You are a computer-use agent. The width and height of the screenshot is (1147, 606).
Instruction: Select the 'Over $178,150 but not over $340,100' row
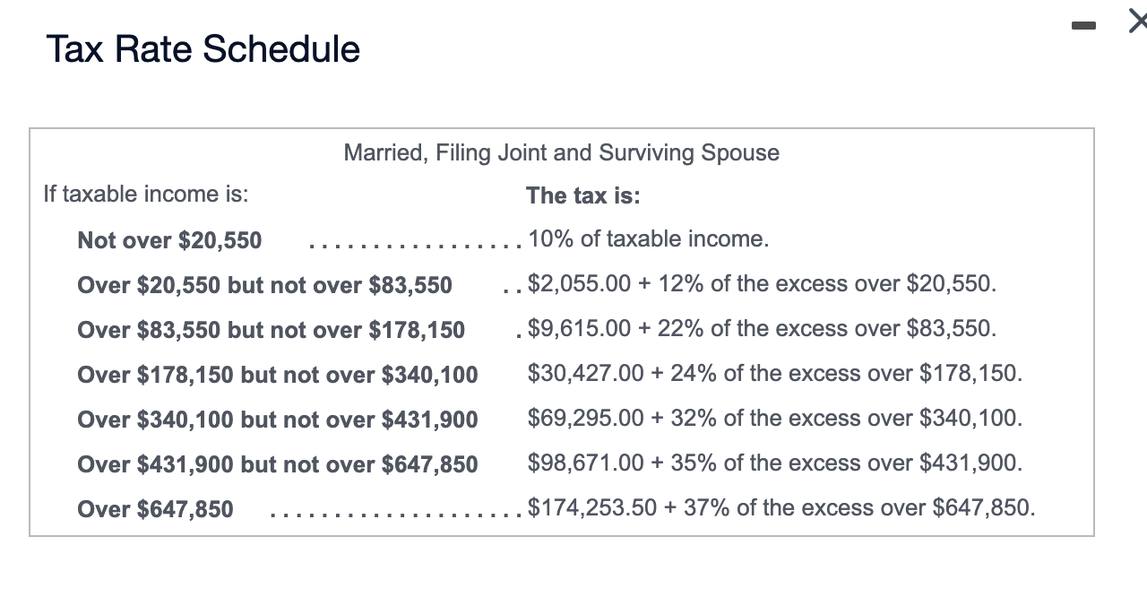[x=278, y=374]
